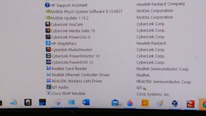The image size is (206, 116).
Task: Click the Realtek Card Reader icon
Action: (49, 68)
